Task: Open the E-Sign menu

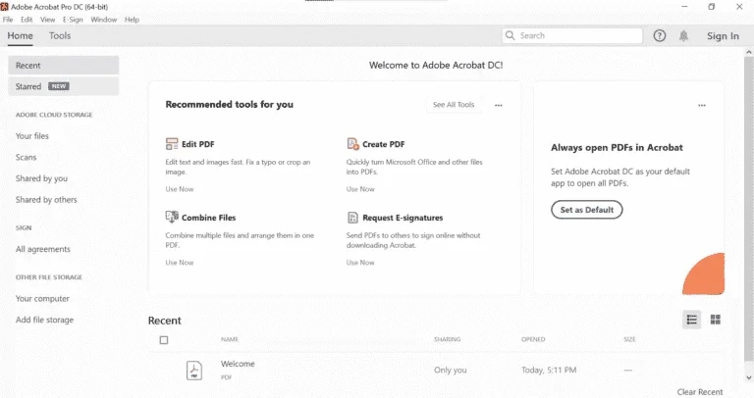Action: click(x=73, y=20)
